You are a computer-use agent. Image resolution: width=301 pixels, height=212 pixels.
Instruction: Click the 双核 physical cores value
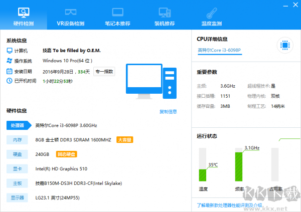coord(275,96)
